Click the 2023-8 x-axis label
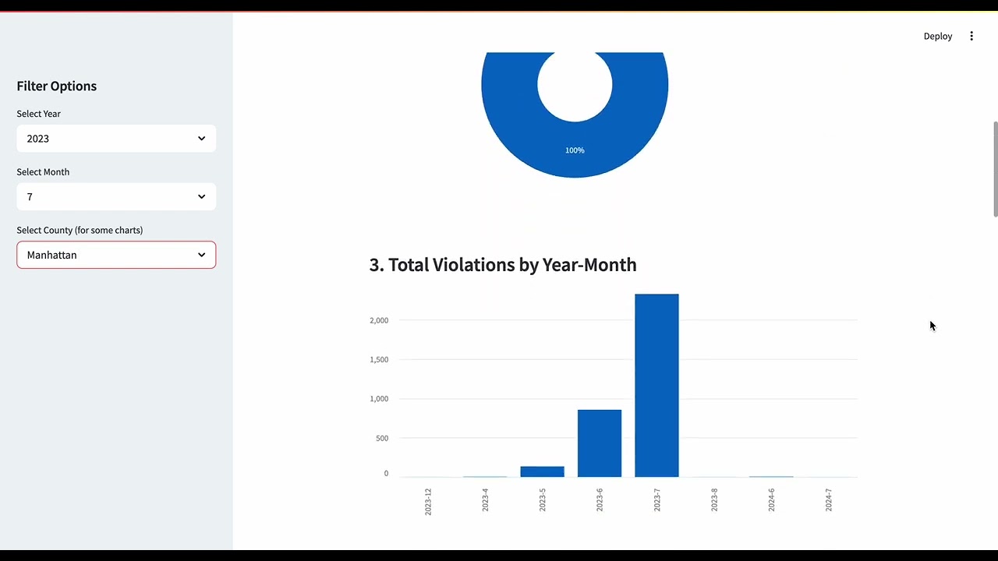The width and height of the screenshot is (998, 561). [714, 499]
